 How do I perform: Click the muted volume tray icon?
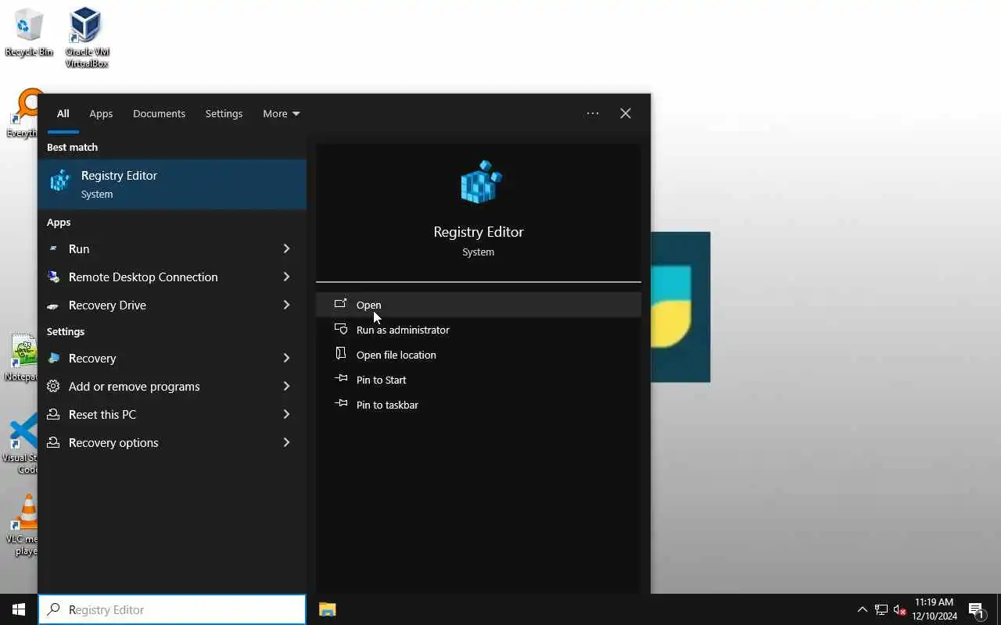(x=899, y=609)
